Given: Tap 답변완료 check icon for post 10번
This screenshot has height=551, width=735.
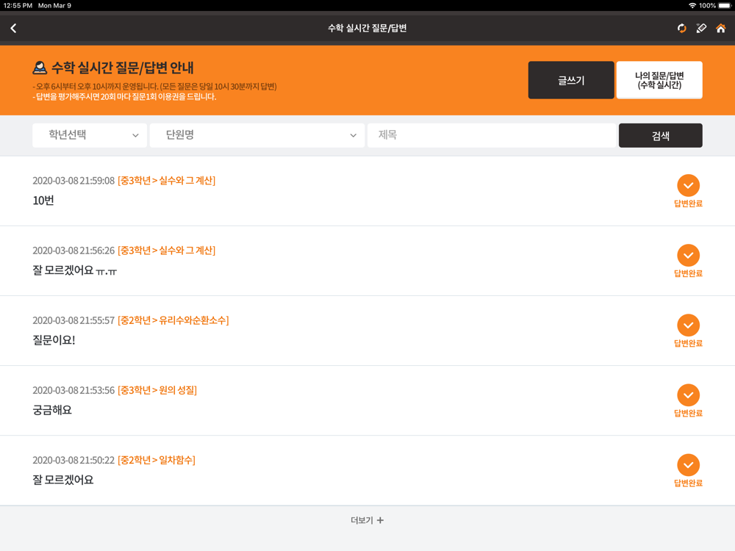Looking at the screenshot, I should (688, 186).
